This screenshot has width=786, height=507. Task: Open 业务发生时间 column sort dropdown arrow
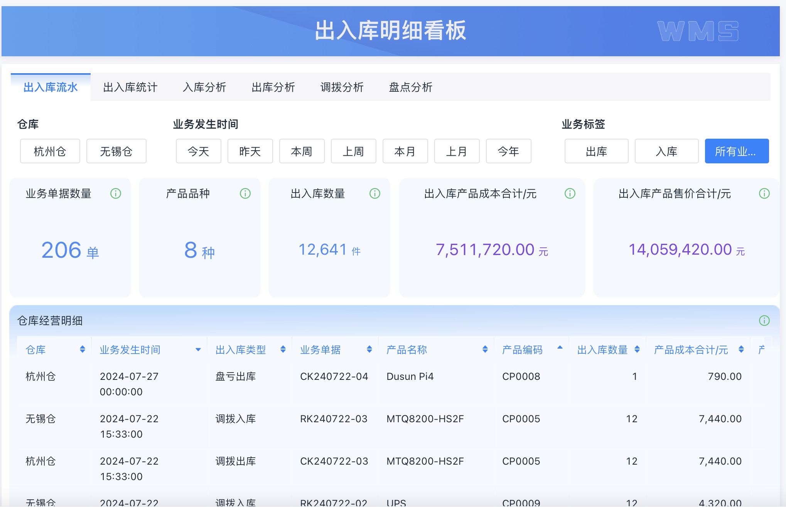(198, 350)
